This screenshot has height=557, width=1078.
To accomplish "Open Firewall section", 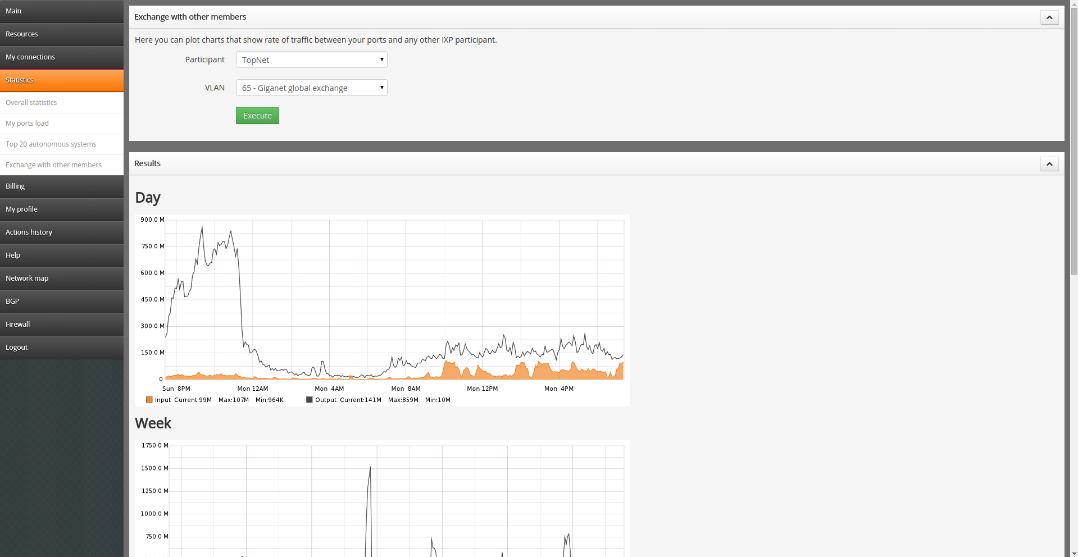I will pyautogui.click(x=62, y=325).
